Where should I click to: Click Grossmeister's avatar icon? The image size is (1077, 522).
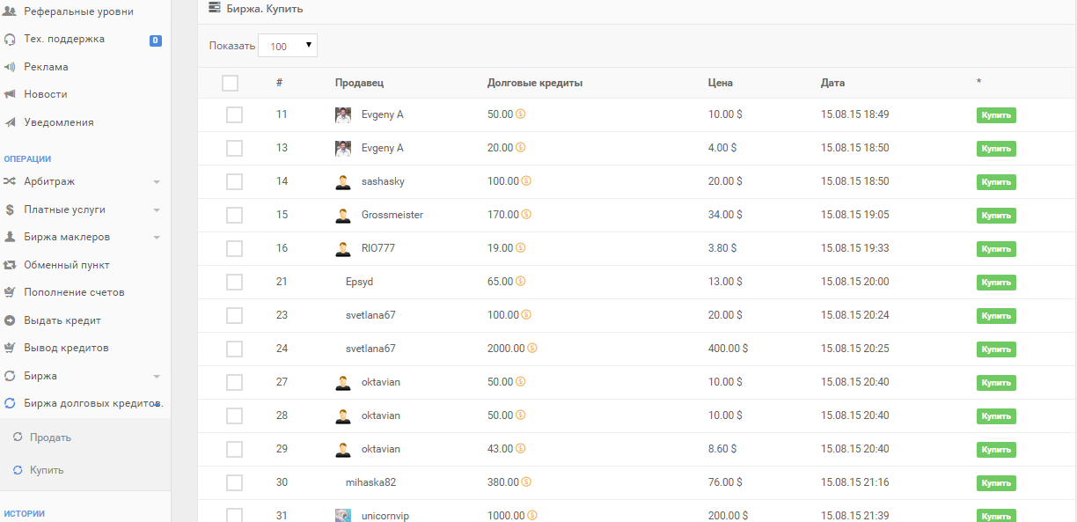343,215
